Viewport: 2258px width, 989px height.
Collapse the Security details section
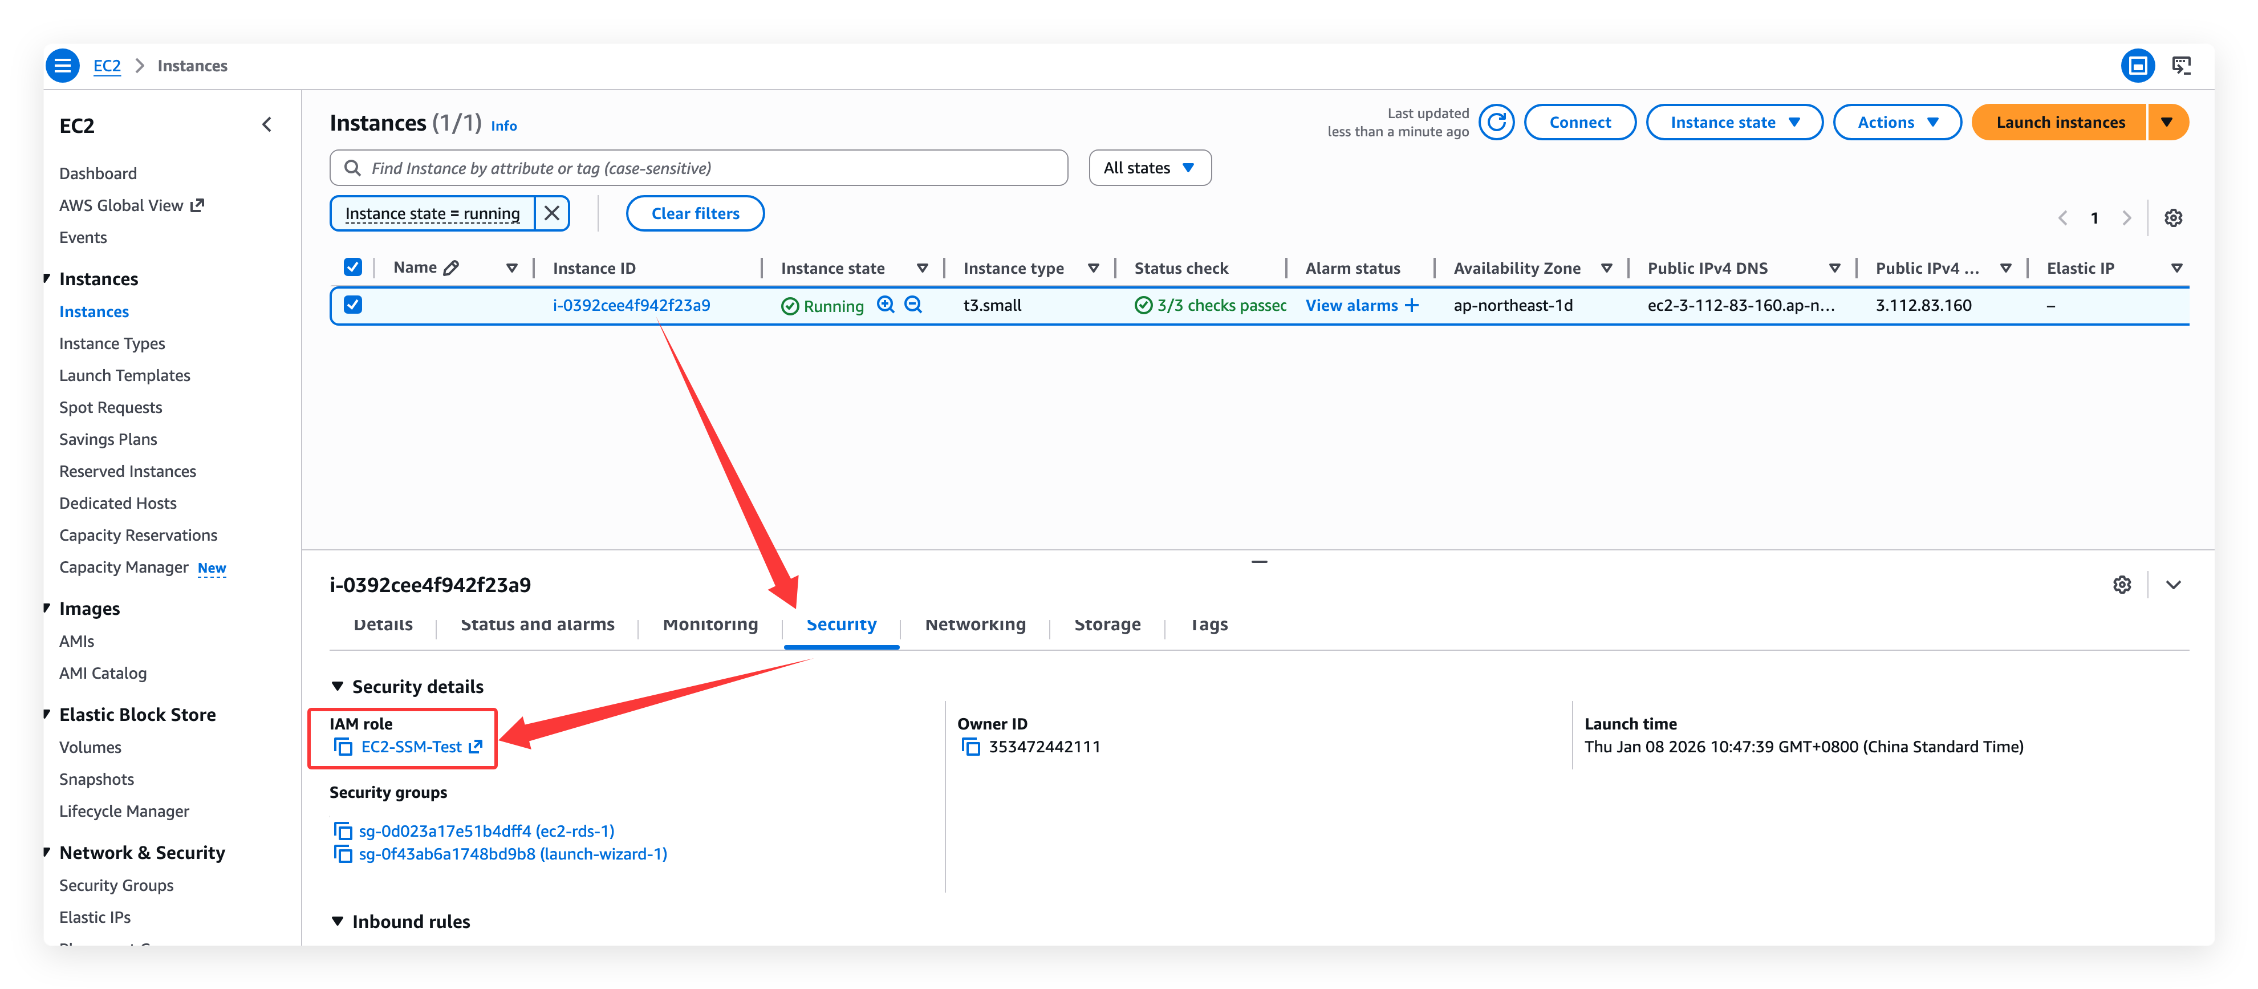tap(338, 687)
